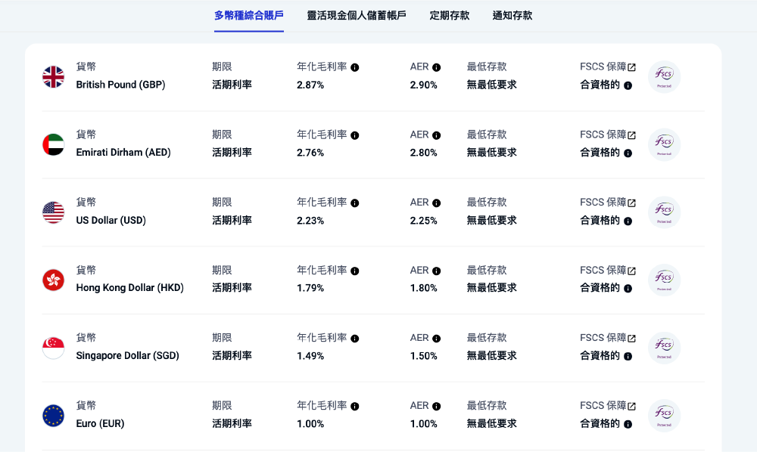Viewport: 757px width, 452px height.
Task: Click the external link icon on FSCS 保障 for AED
Action: point(631,134)
